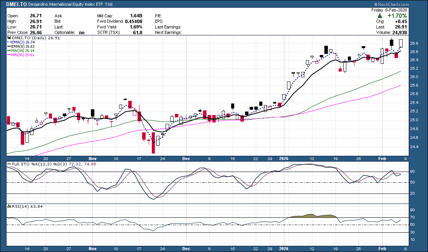Click the RSI(14) 63.84 label
This screenshot has width=428, height=252.
(27, 207)
